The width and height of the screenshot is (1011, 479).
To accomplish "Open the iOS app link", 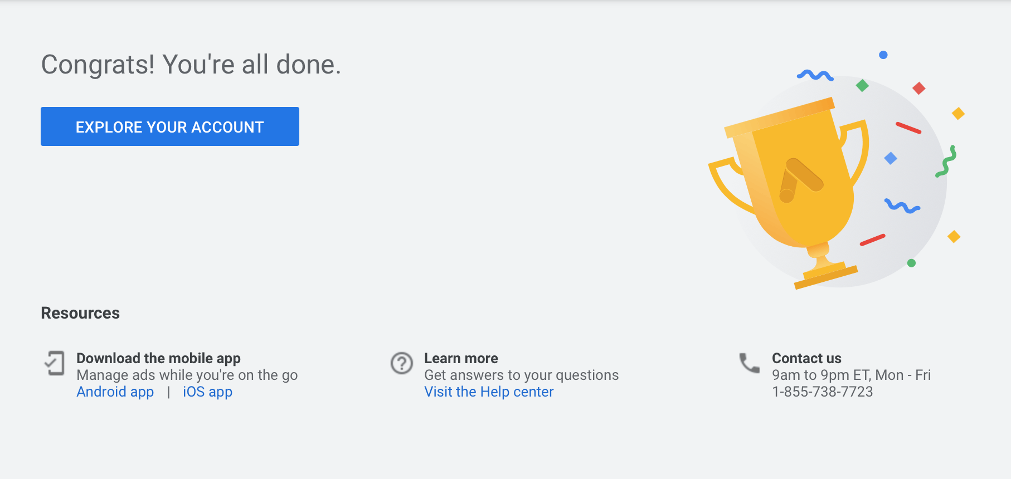I will (207, 392).
